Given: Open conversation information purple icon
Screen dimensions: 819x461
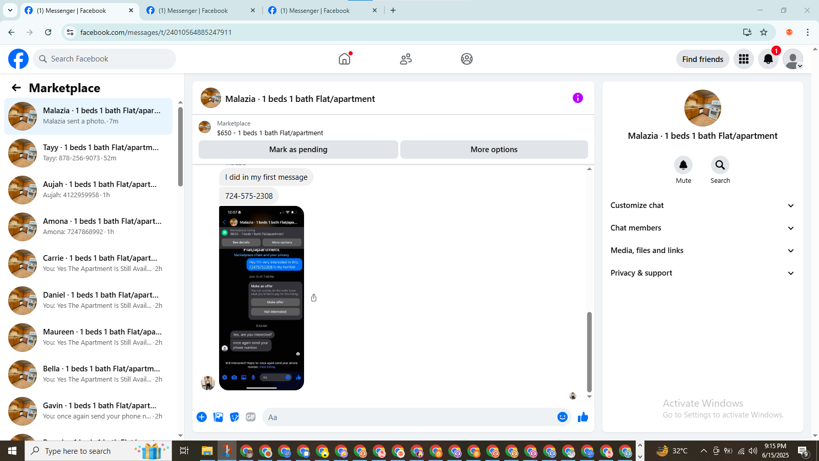Looking at the screenshot, I should 578,98.
